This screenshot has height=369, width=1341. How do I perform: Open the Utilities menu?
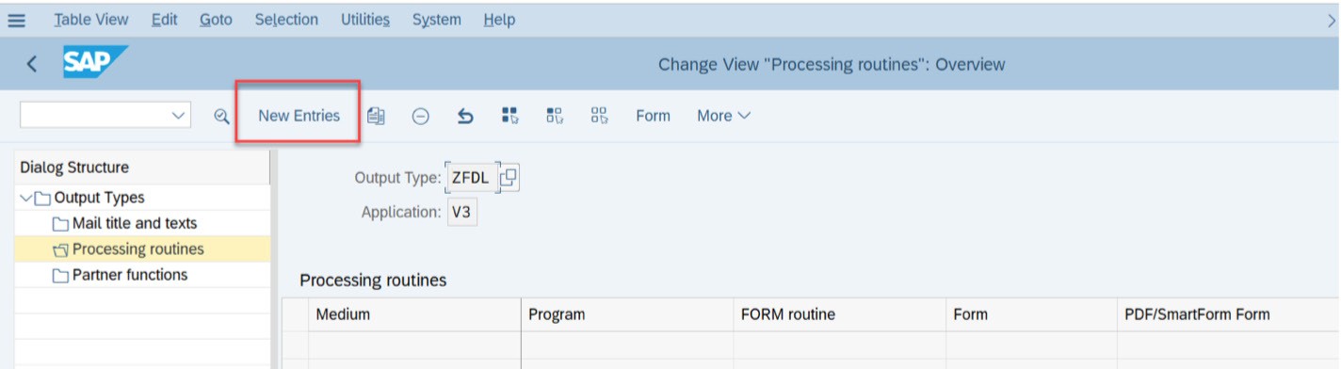pos(365,20)
